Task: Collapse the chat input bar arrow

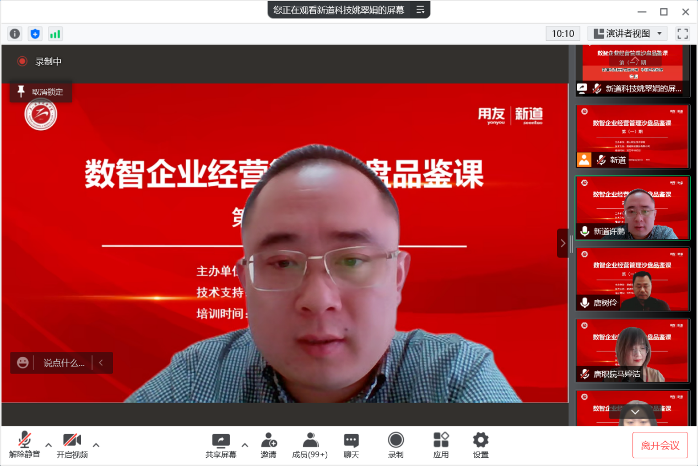Action: 101,363
